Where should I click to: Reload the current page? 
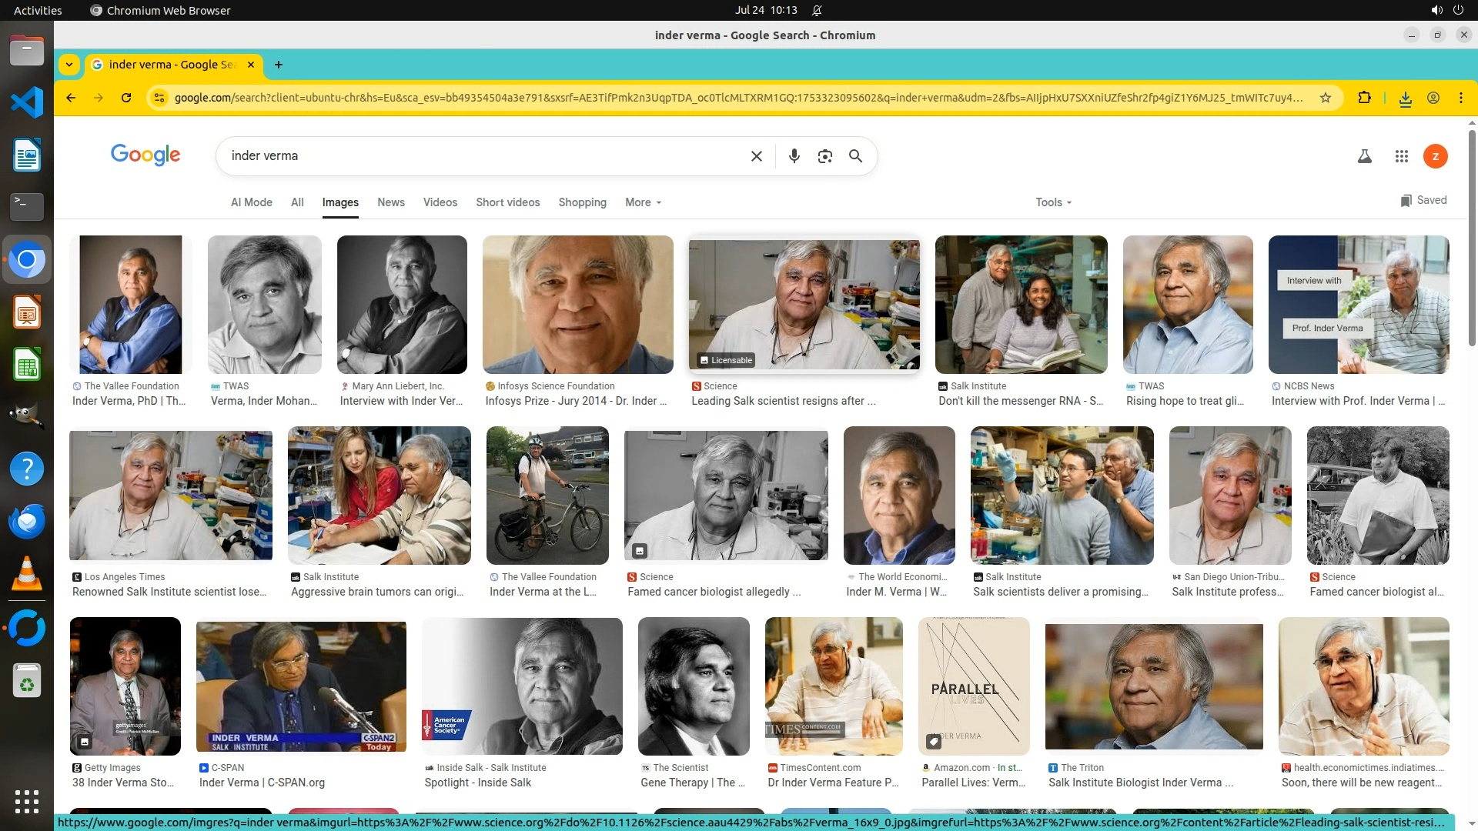coord(126,98)
